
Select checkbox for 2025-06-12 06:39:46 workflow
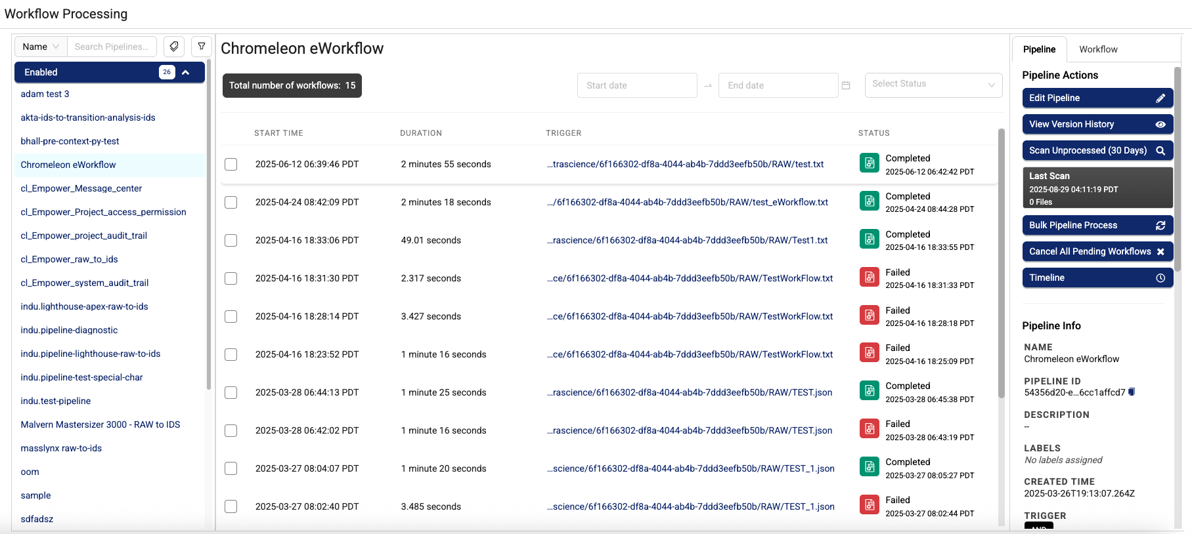(231, 164)
